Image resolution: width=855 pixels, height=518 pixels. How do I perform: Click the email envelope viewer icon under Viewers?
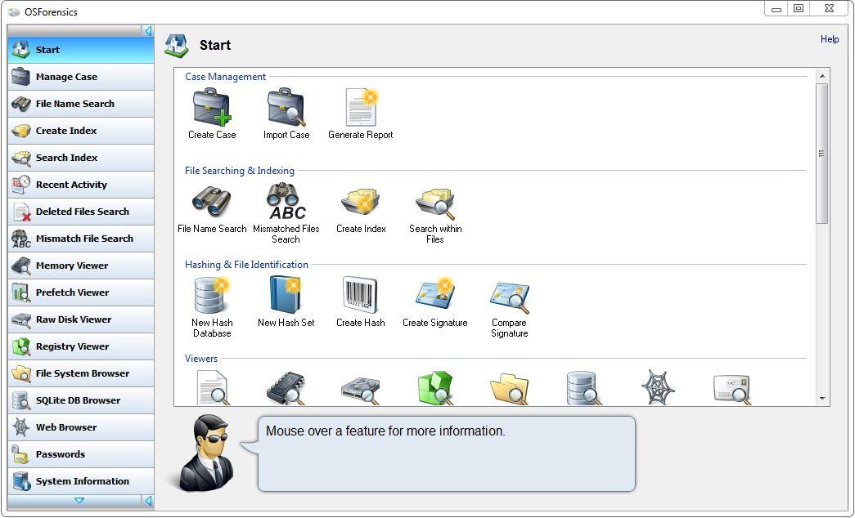coord(732,389)
